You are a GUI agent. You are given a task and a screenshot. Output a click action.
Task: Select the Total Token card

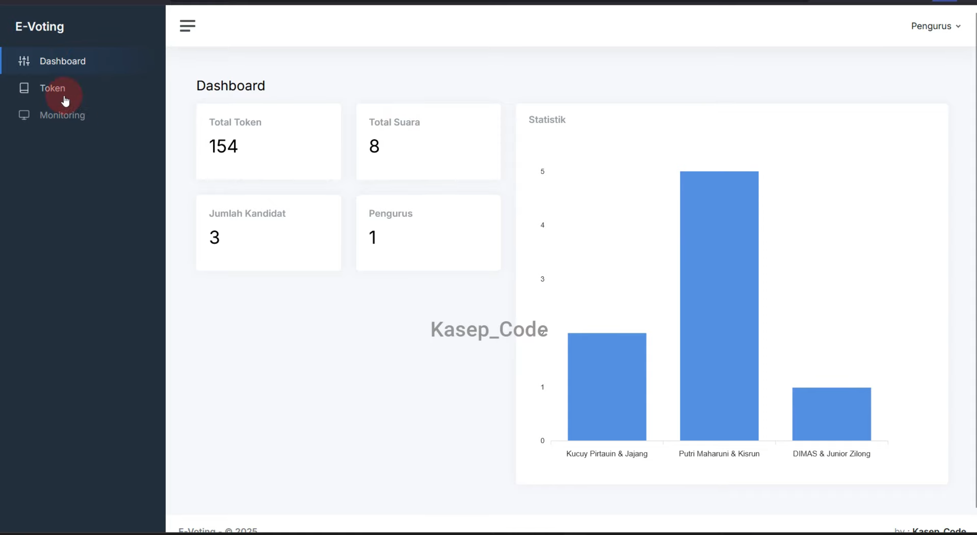[268, 141]
